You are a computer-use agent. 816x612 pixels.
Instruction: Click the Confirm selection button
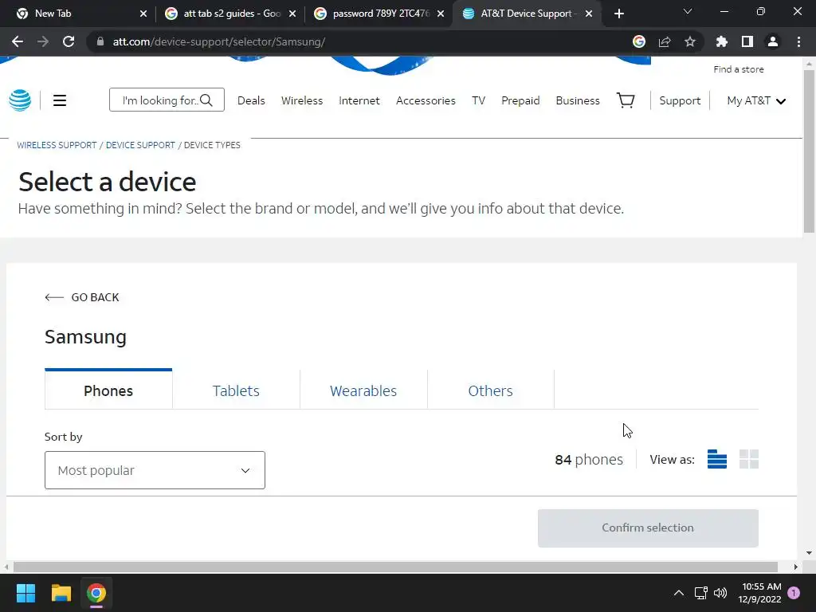[x=648, y=528]
